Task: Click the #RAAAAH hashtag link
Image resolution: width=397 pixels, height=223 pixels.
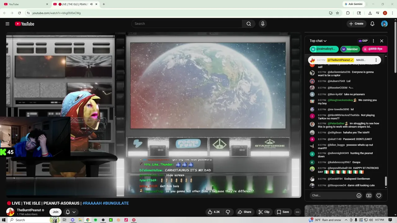Action: pos(92,203)
